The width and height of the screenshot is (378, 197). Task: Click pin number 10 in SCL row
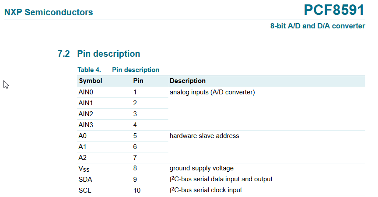click(x=136, y=190)
